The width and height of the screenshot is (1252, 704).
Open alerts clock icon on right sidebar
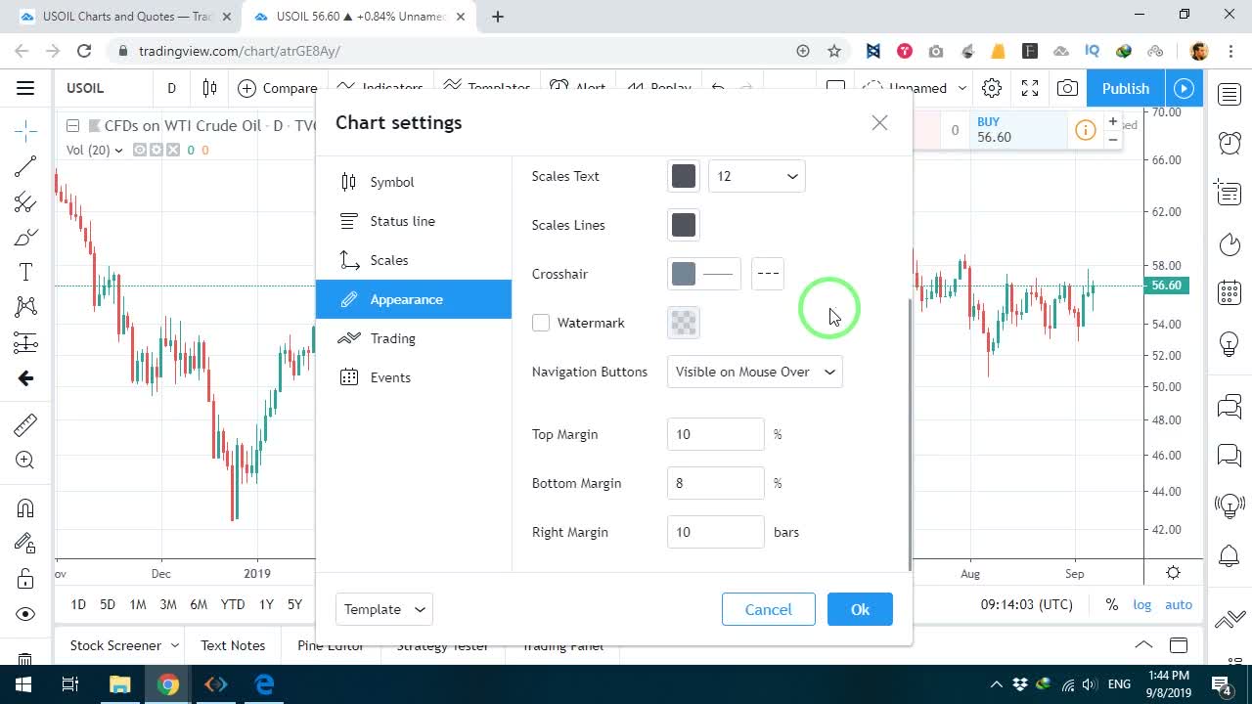(1230, 143)
